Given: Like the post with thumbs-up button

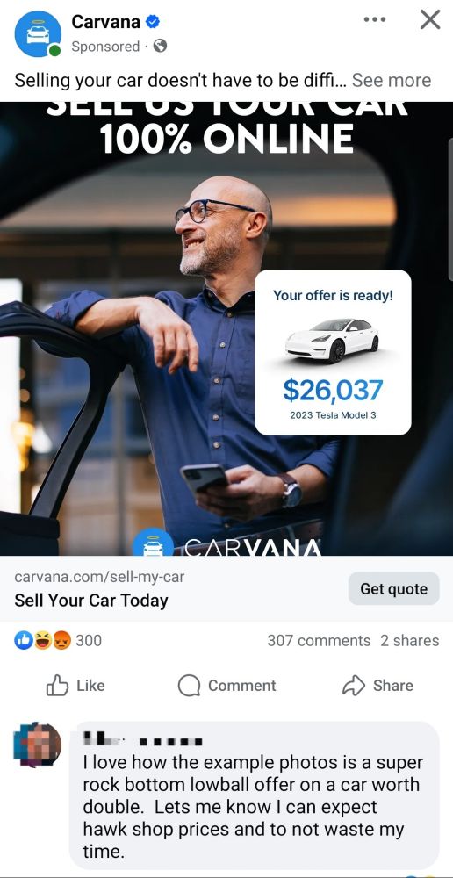Looking at the screenshot, I should pyautogui.click(x=75, y=686).
